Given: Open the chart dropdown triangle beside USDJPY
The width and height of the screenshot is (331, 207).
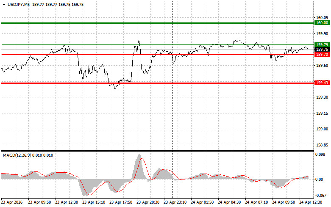Looking at the screenshot, I should [4, 4].
